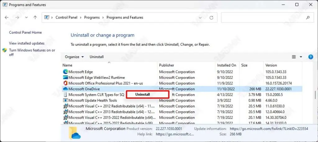
Task: Click version 4.66.0.0 cell
Action: click(272, 100)
